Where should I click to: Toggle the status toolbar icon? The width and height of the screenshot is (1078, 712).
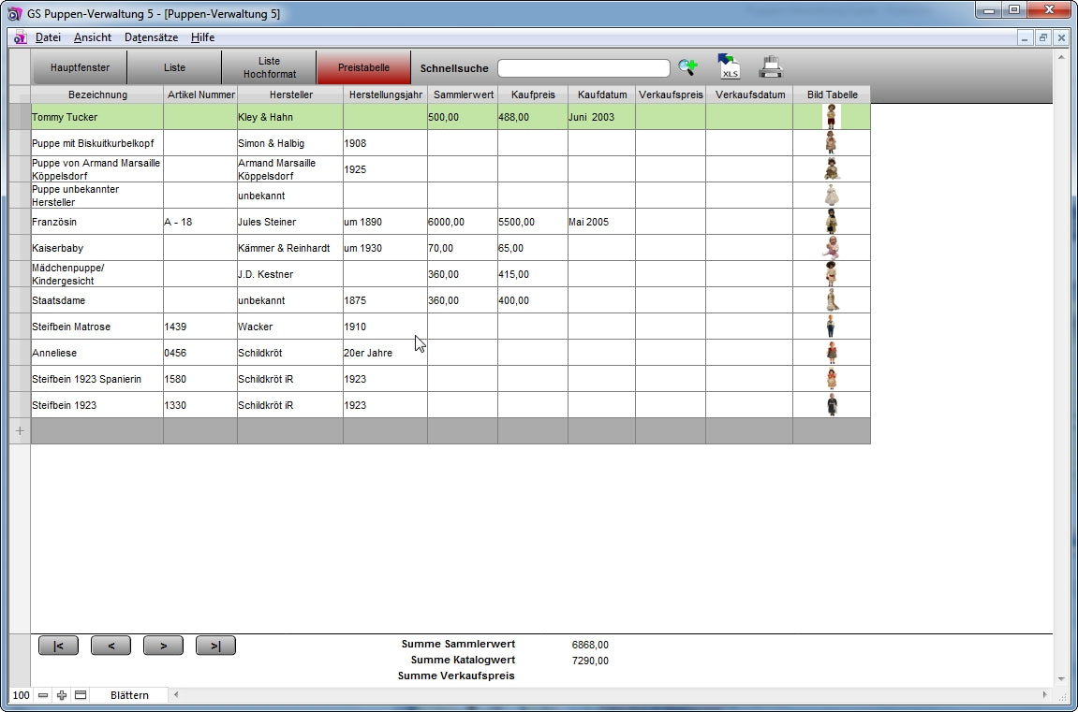pyautogui.click(x=81, y=695)
